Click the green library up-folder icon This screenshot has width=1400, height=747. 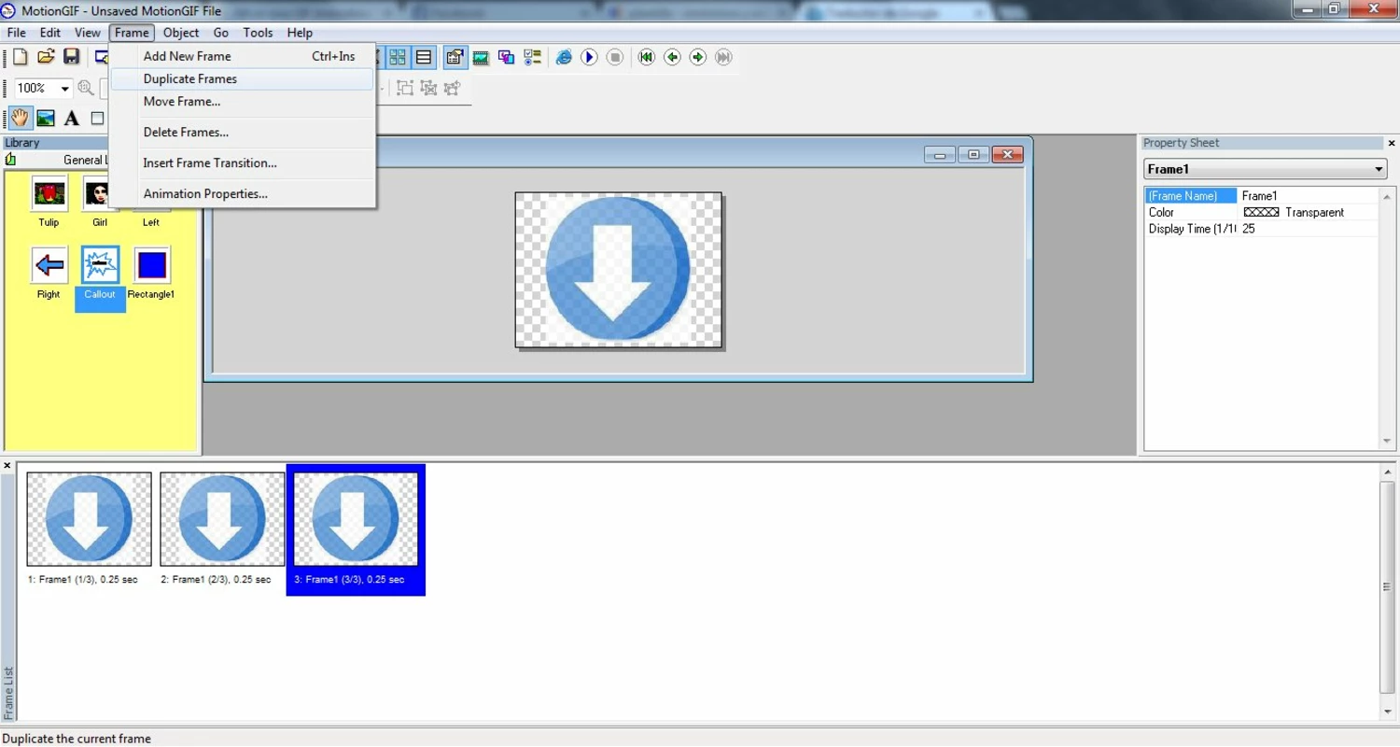[11, 160]
